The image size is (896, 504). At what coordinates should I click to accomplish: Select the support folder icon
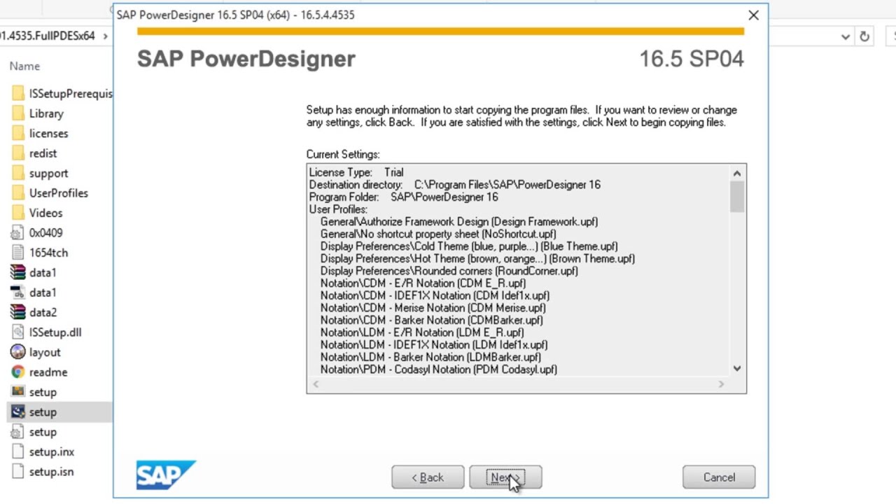[x=18, y=173]
